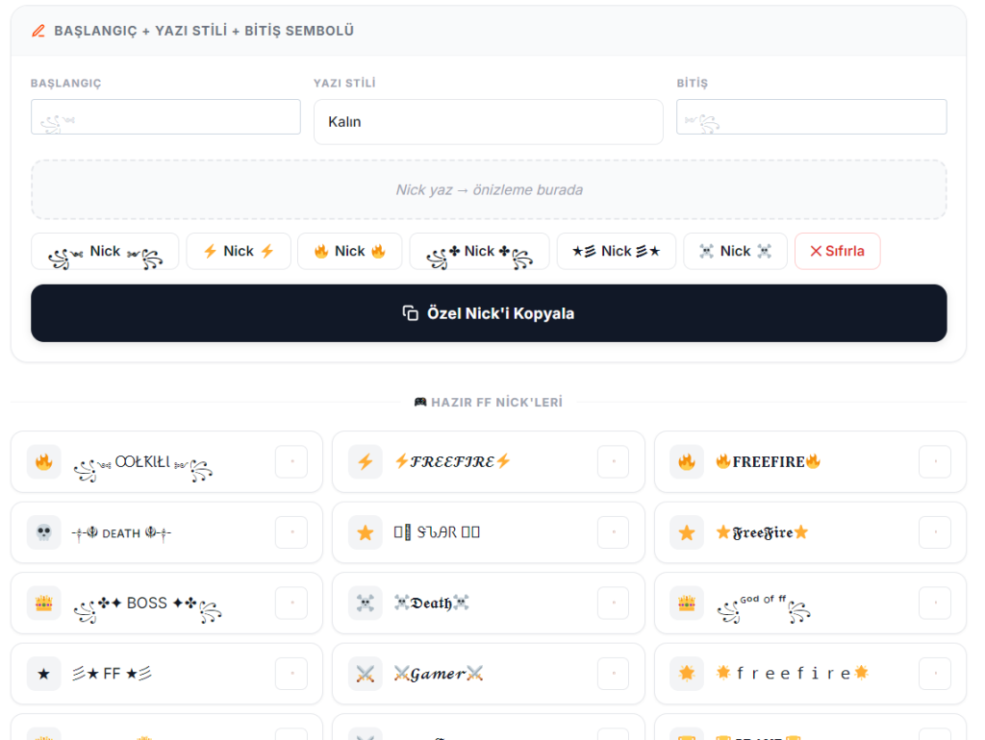This screenshot has width=985, height=740.
Task: Click the fire icon beside OOŁKIŁI nick
Action: (x=44, y=462)
